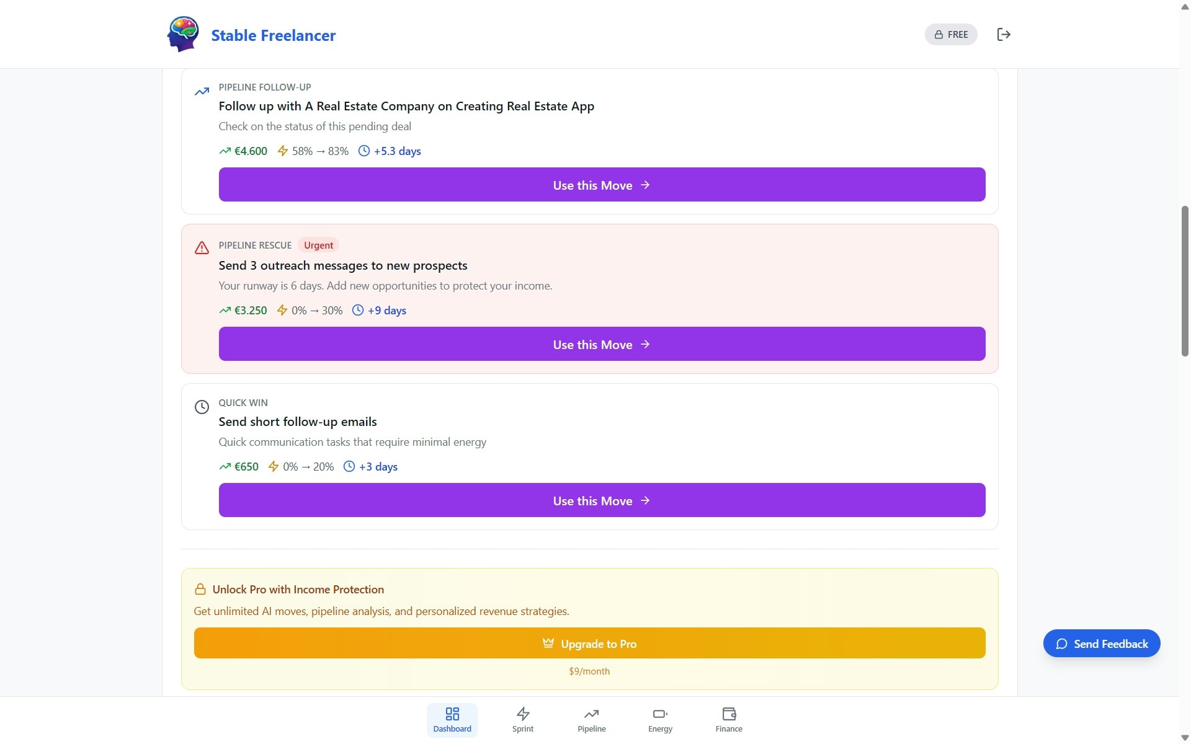Viewport: 1191px width, 744px height.
Task: Click the red warning triangle icon
Action: [x=202, y=248]
